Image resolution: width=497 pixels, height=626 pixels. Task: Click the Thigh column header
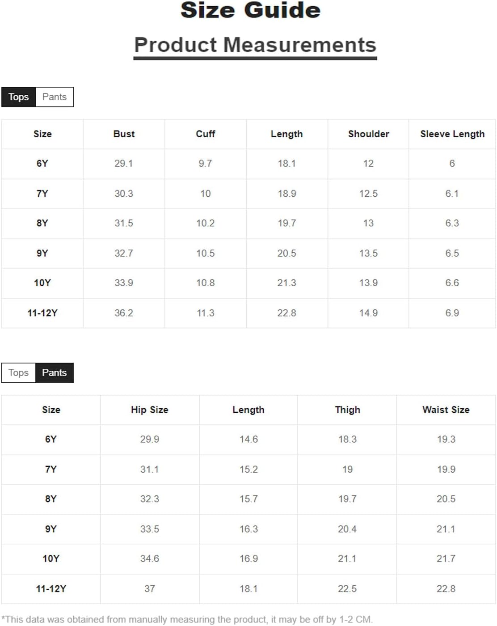click(x=348, y=410)
